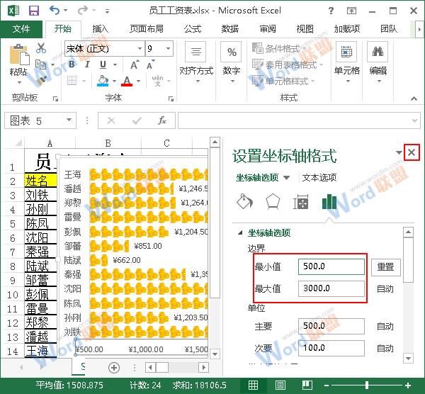Open the 编辑 editing binoculars group
This screenshot has height=394, width=425.
pyautogui.click(x=378, y=62)
